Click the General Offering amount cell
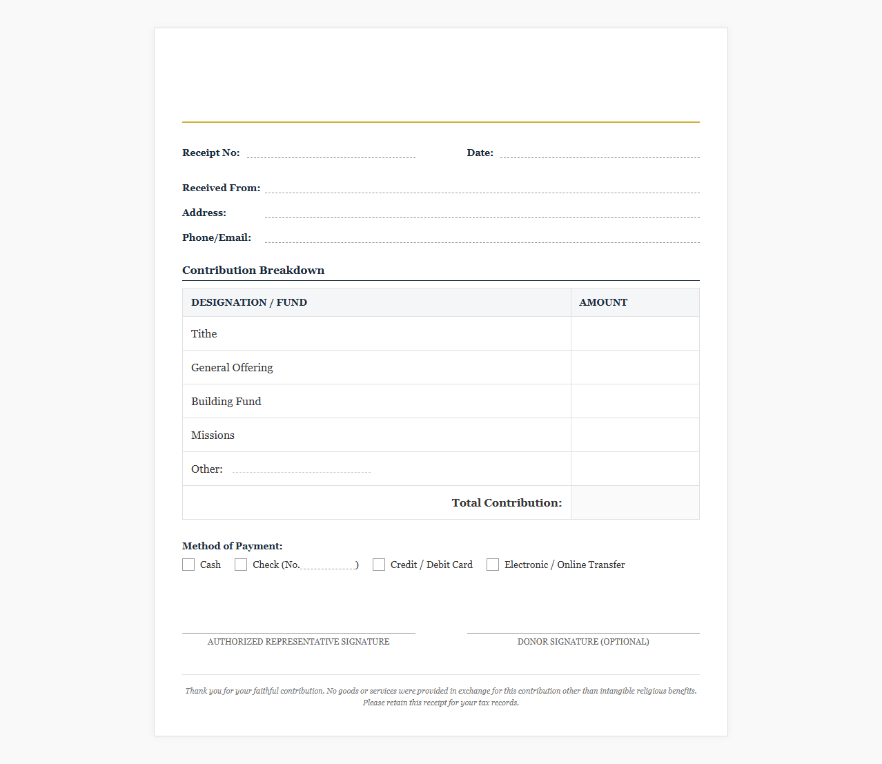The image size is (882, 764). [x=635, y=367]
